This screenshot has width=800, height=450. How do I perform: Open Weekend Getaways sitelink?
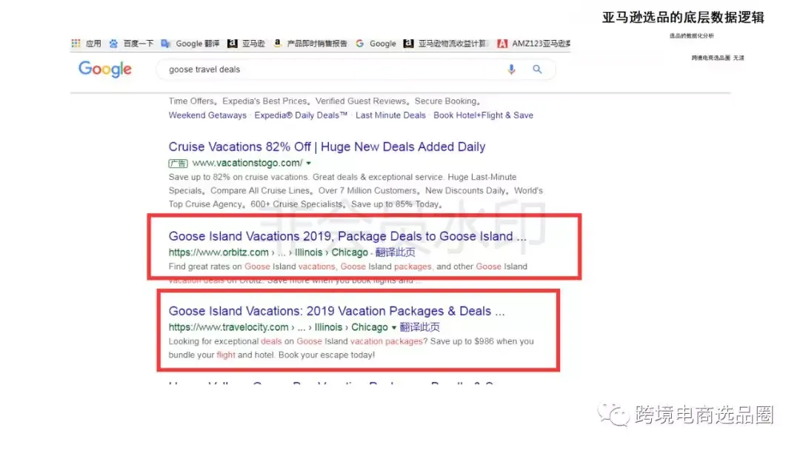[207, 115]
